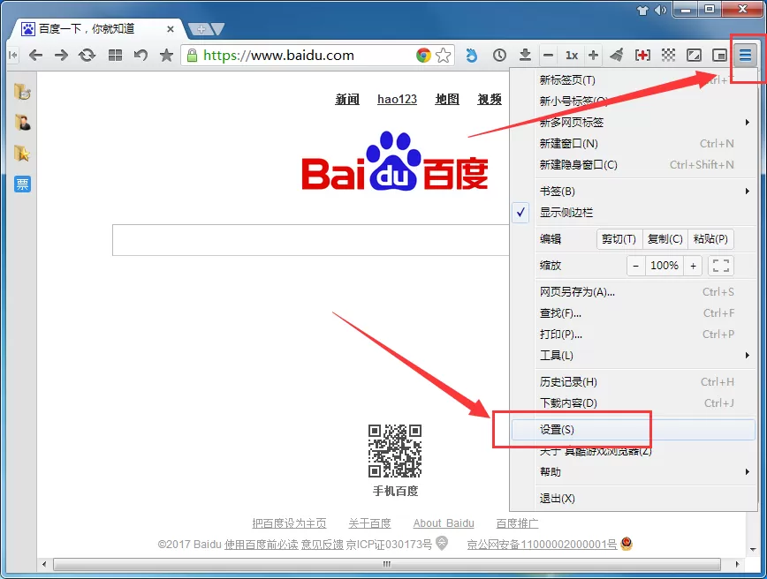Open the history clock icon

click(x=499, y=56)
